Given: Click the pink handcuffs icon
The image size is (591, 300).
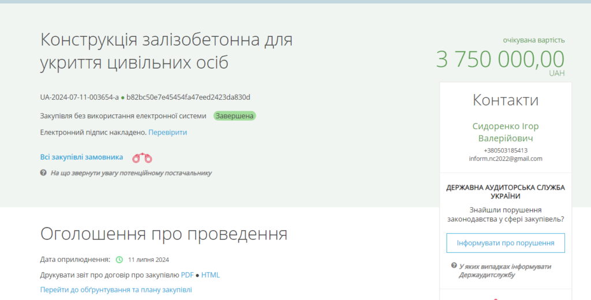Looking at the screenshot, I should (143, 157).
